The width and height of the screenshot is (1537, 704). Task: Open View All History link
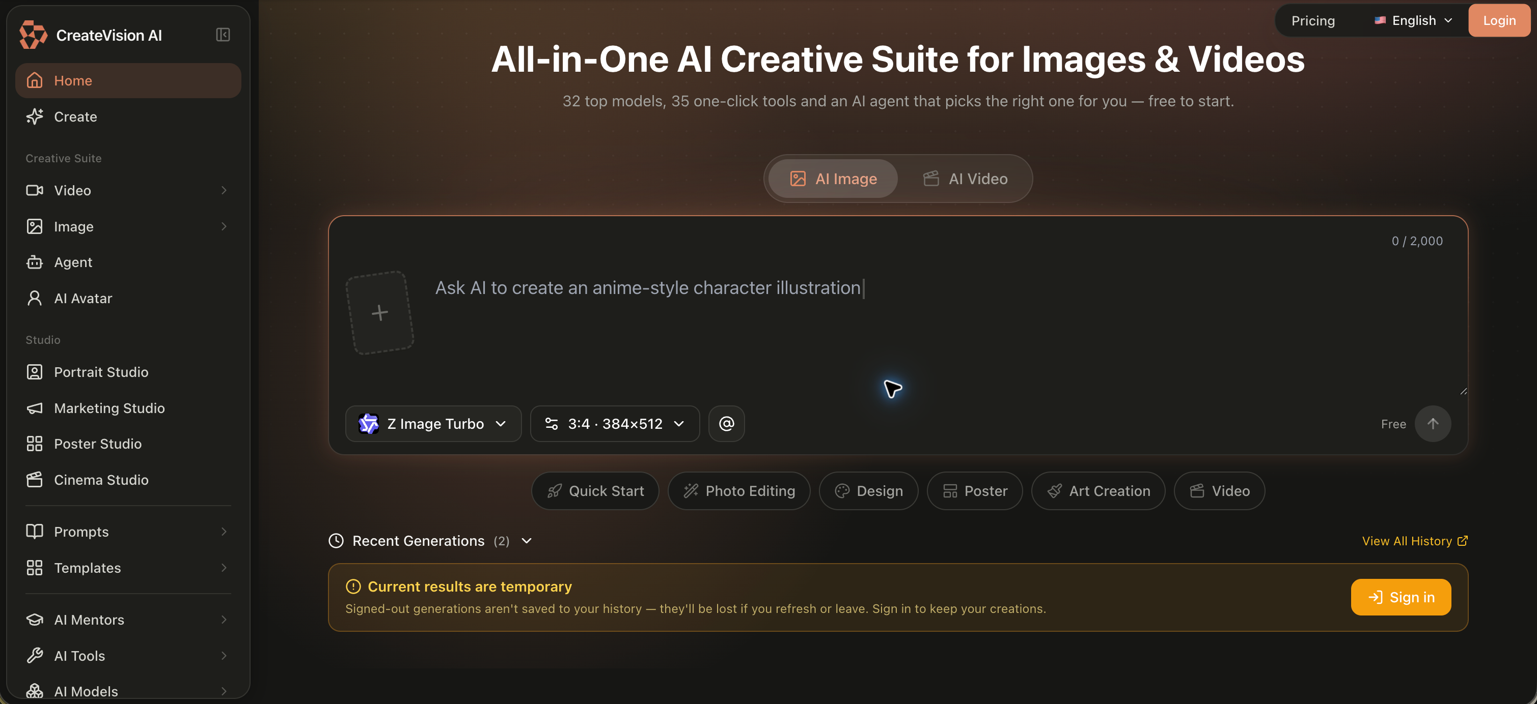(1415, 541)
